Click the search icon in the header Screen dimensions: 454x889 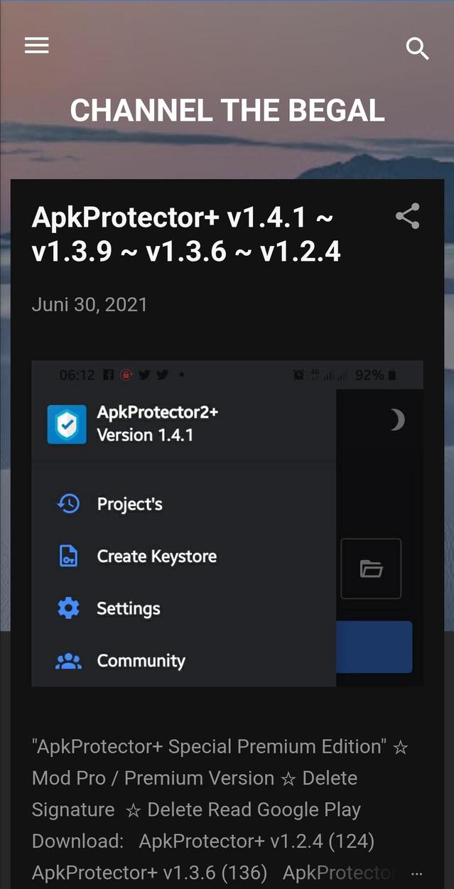[418, 49]
